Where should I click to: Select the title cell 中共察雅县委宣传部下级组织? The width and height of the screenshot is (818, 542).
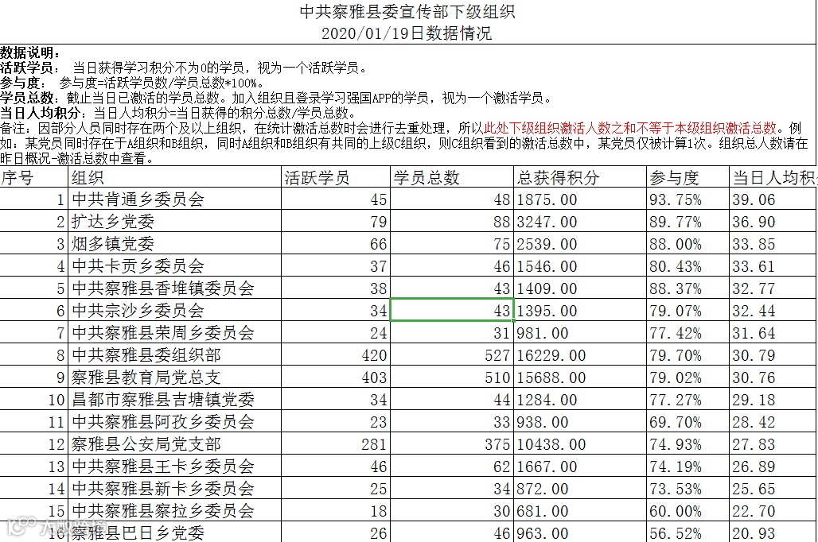(x=407, y=11)
